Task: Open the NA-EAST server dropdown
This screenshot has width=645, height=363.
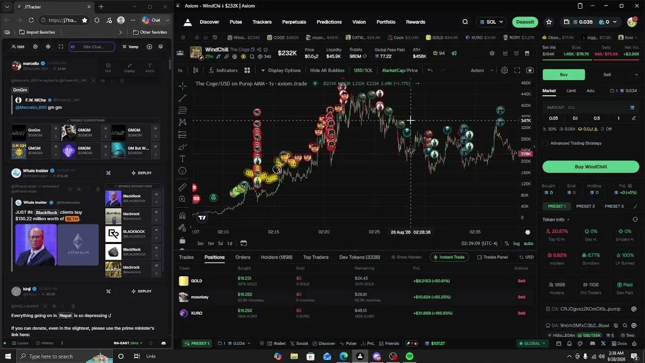Action: (128, 343)
